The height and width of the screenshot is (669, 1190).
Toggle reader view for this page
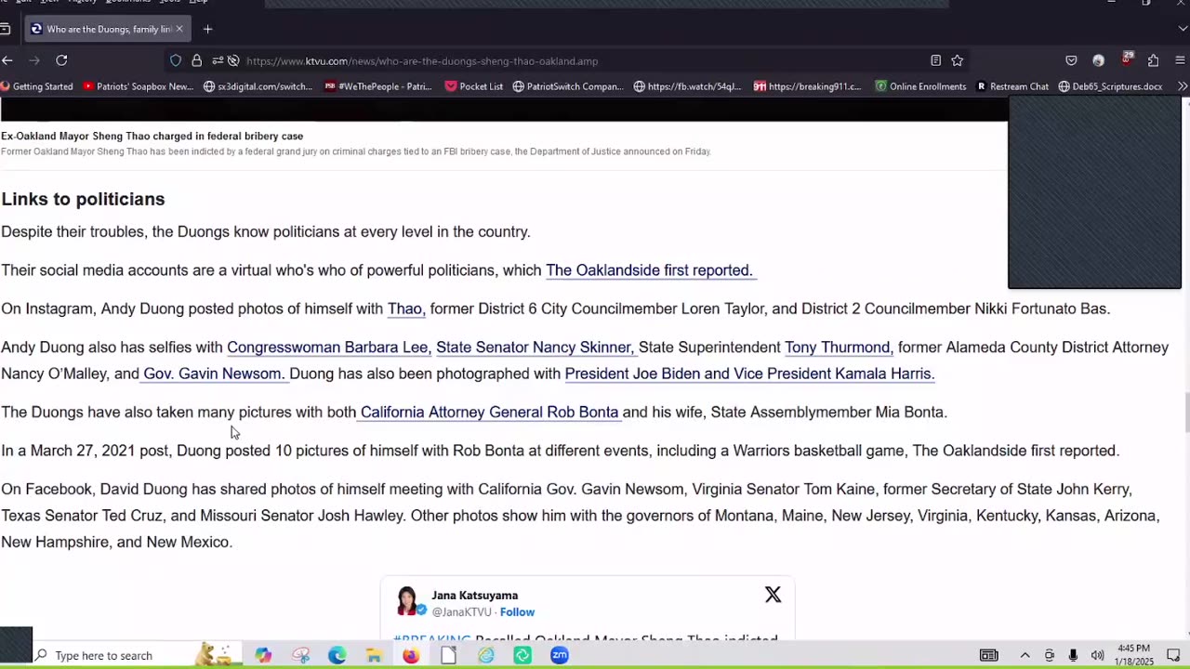(935, 60)
